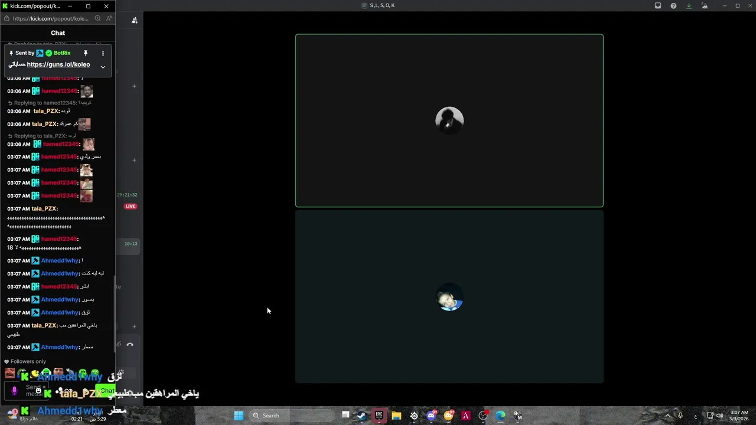Viewport: 756px width, 425px height.
Task: View site info lock icon in address bar
Action: click(6, 18)
